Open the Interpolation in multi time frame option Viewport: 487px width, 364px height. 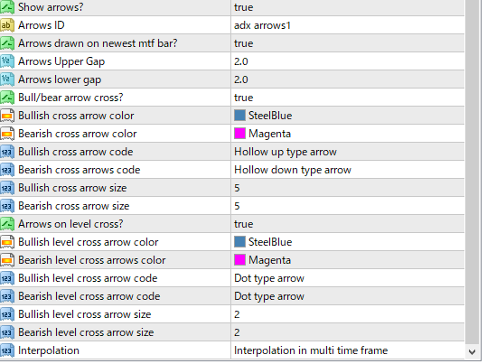click(348, 350)
